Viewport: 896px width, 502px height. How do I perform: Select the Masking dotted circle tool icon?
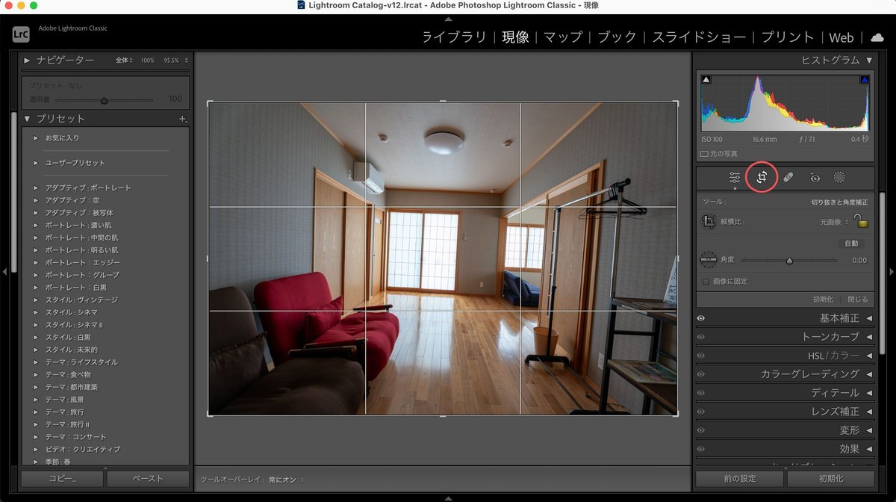point(839,178)
